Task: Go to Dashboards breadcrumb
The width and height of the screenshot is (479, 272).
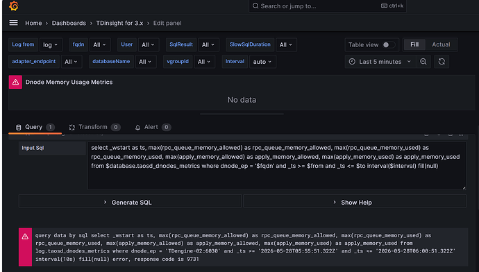Action: tap(69, 23)
